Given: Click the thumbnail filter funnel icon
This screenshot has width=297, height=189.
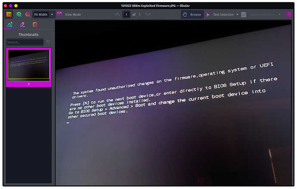Looking at the screenshot, I should 48,42.
